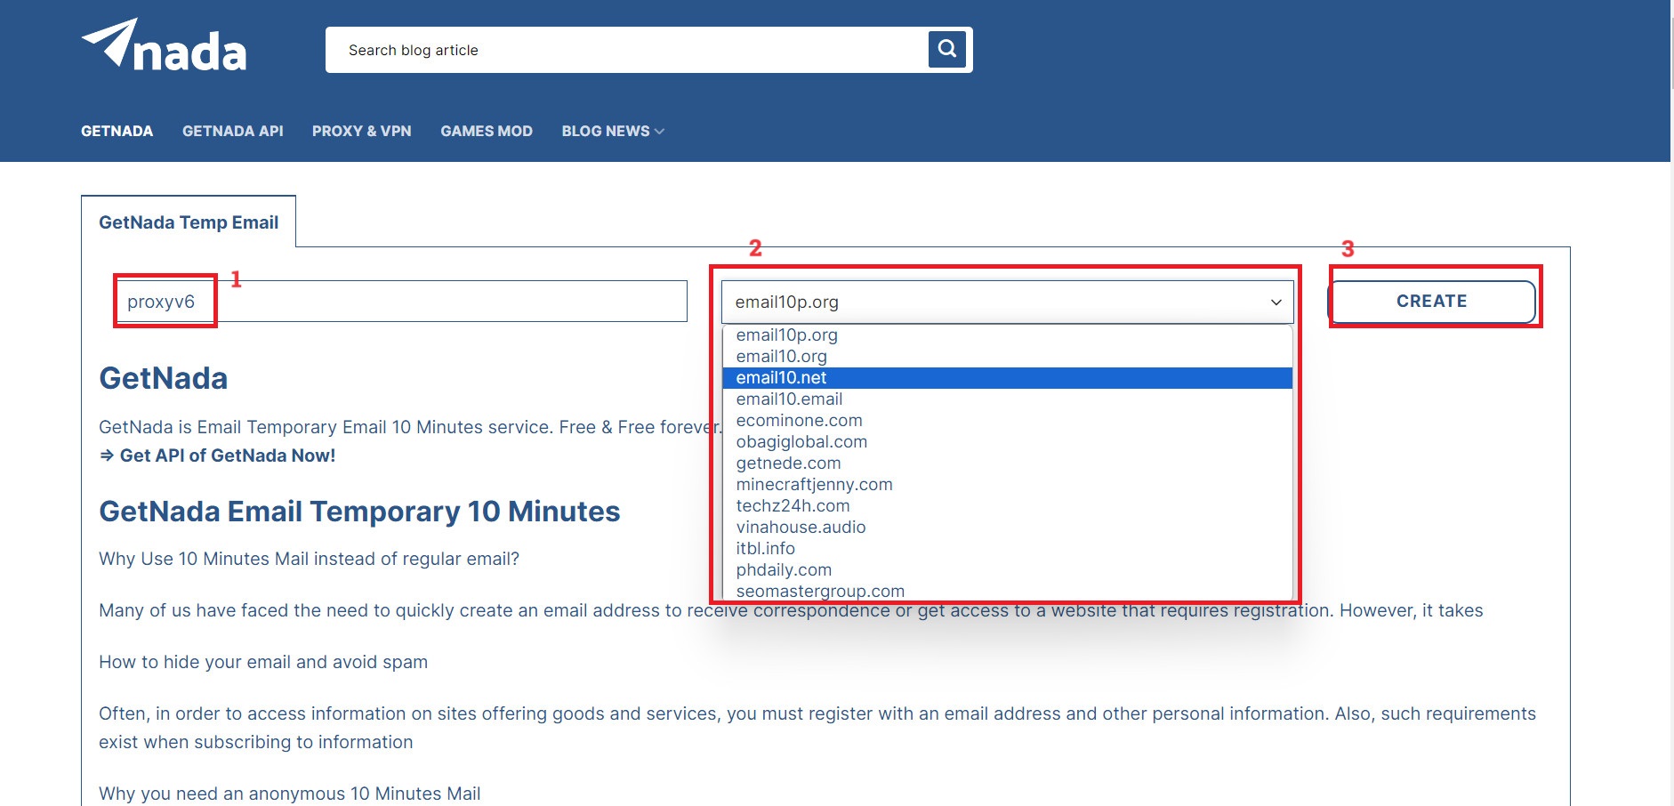Pick vinahouse.audio domain option

1007,528
